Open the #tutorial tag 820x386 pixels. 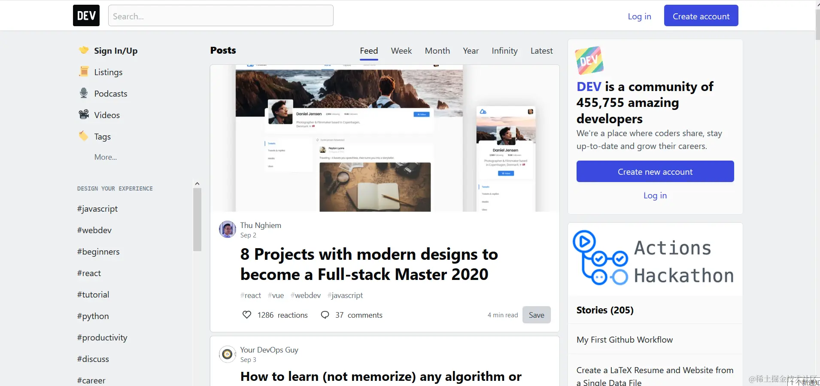(93, 295)
